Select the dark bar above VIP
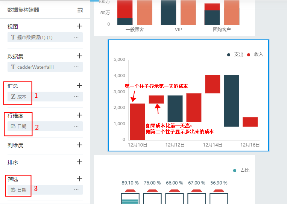 (169, 13)
